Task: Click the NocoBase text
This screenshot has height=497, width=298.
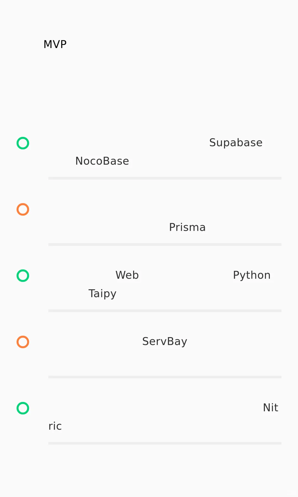Action: point(102,161)
